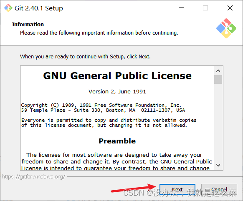Click the Next button
Viewport: 243px width, 201px height.
(x=177, y=189)
